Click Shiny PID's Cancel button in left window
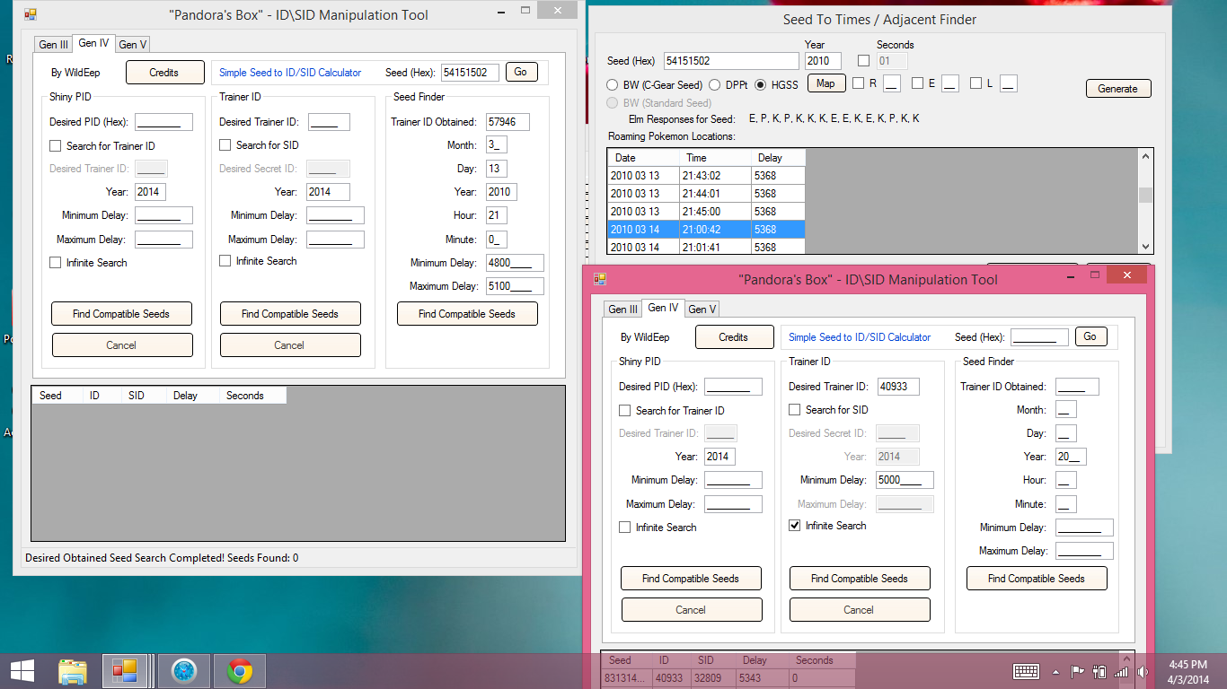This screenshot has height=689, width=1227. pyautogui.click(x=122, y=345)
